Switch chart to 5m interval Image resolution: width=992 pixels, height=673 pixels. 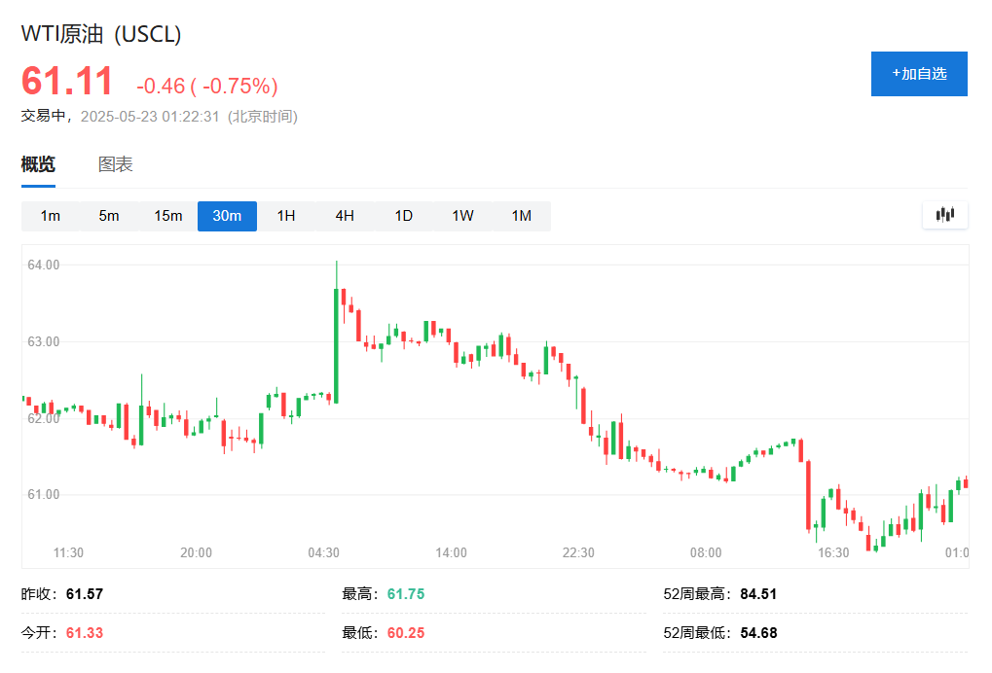109,216
